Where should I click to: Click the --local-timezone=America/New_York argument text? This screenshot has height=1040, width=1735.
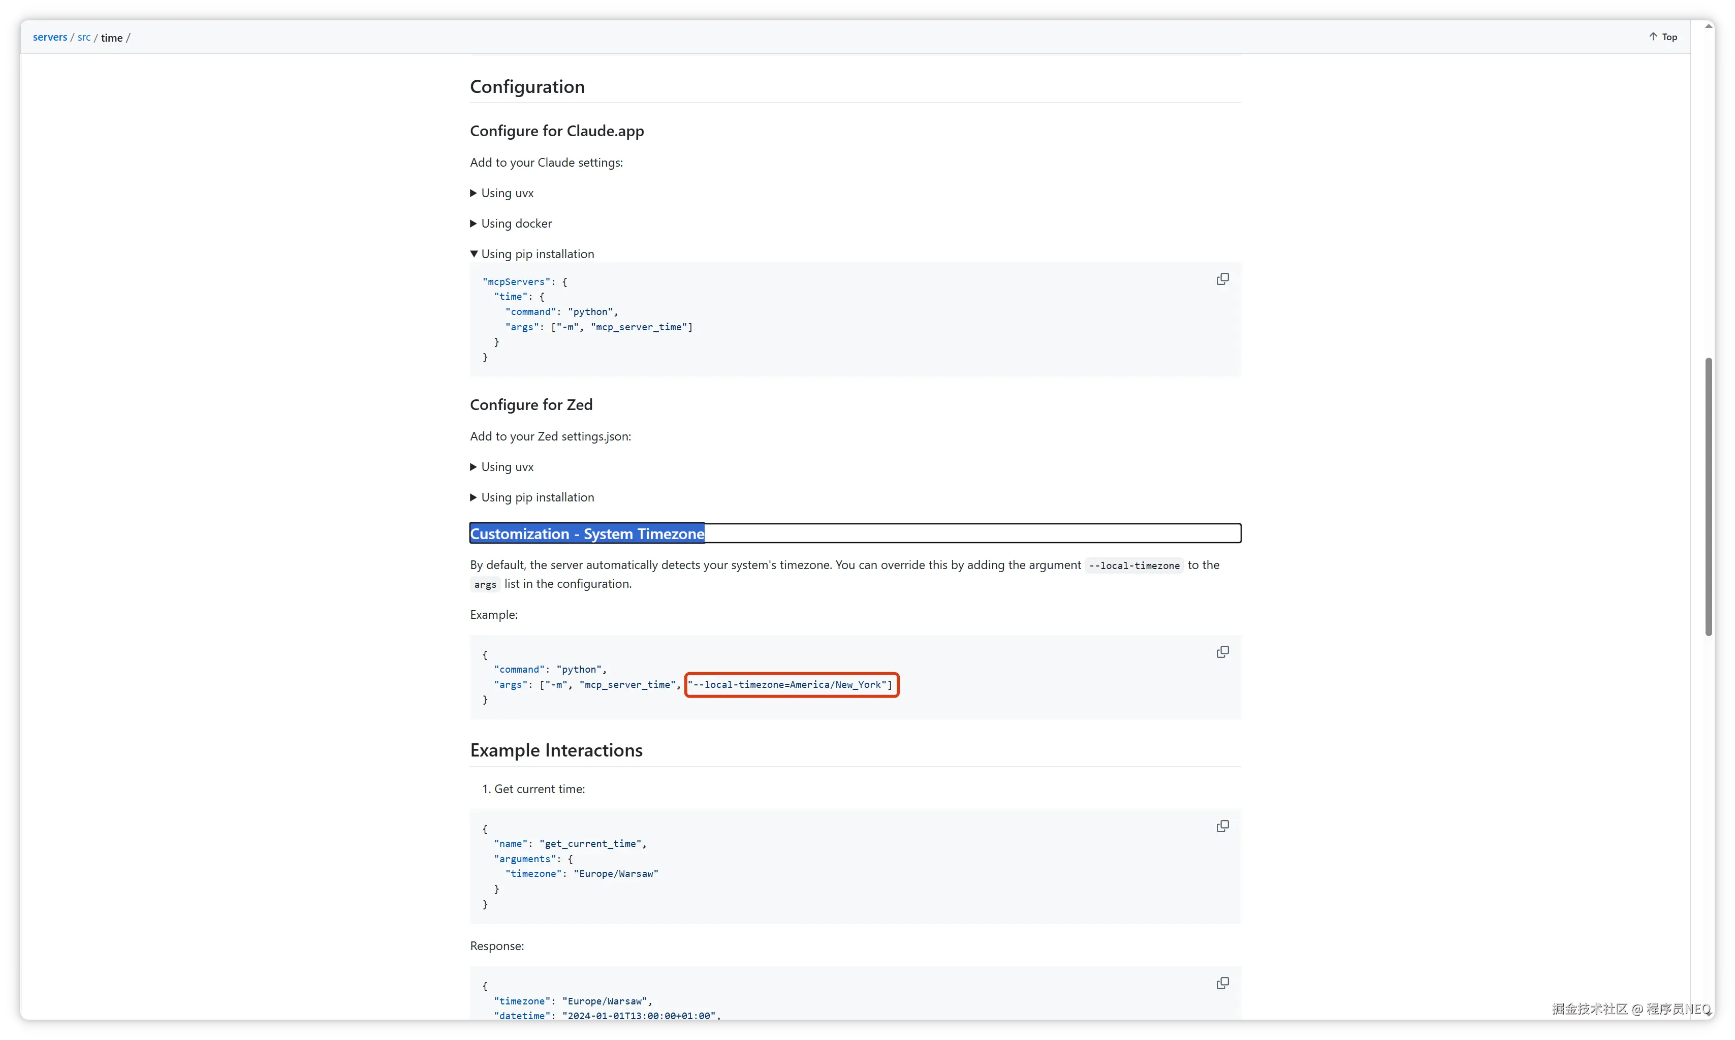[x=791, y=685]
